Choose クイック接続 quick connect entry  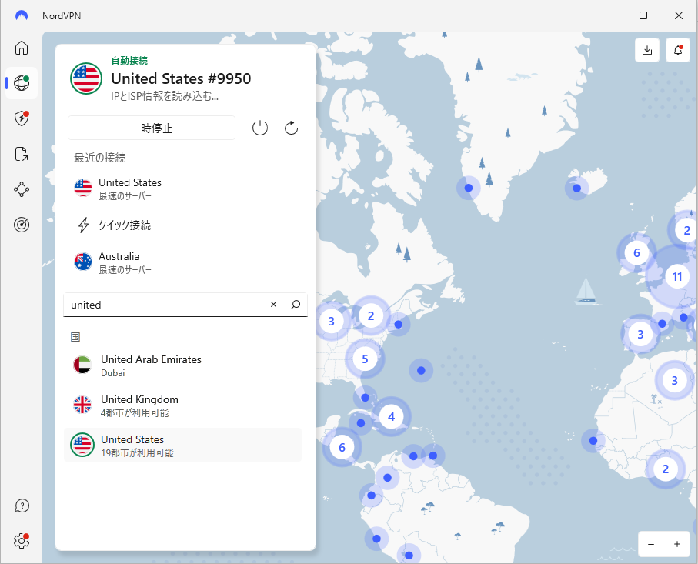tap(185, 225)
